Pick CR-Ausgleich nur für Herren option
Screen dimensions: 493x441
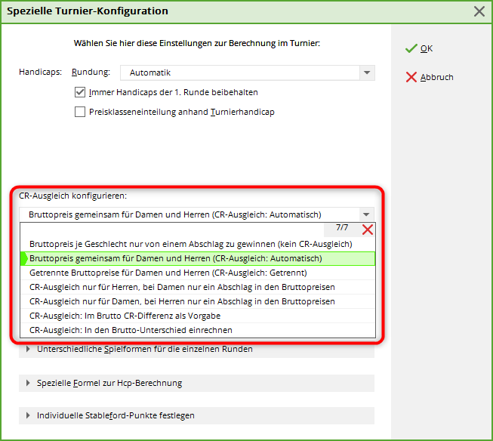pyautogui.click(x=198, y=287)
